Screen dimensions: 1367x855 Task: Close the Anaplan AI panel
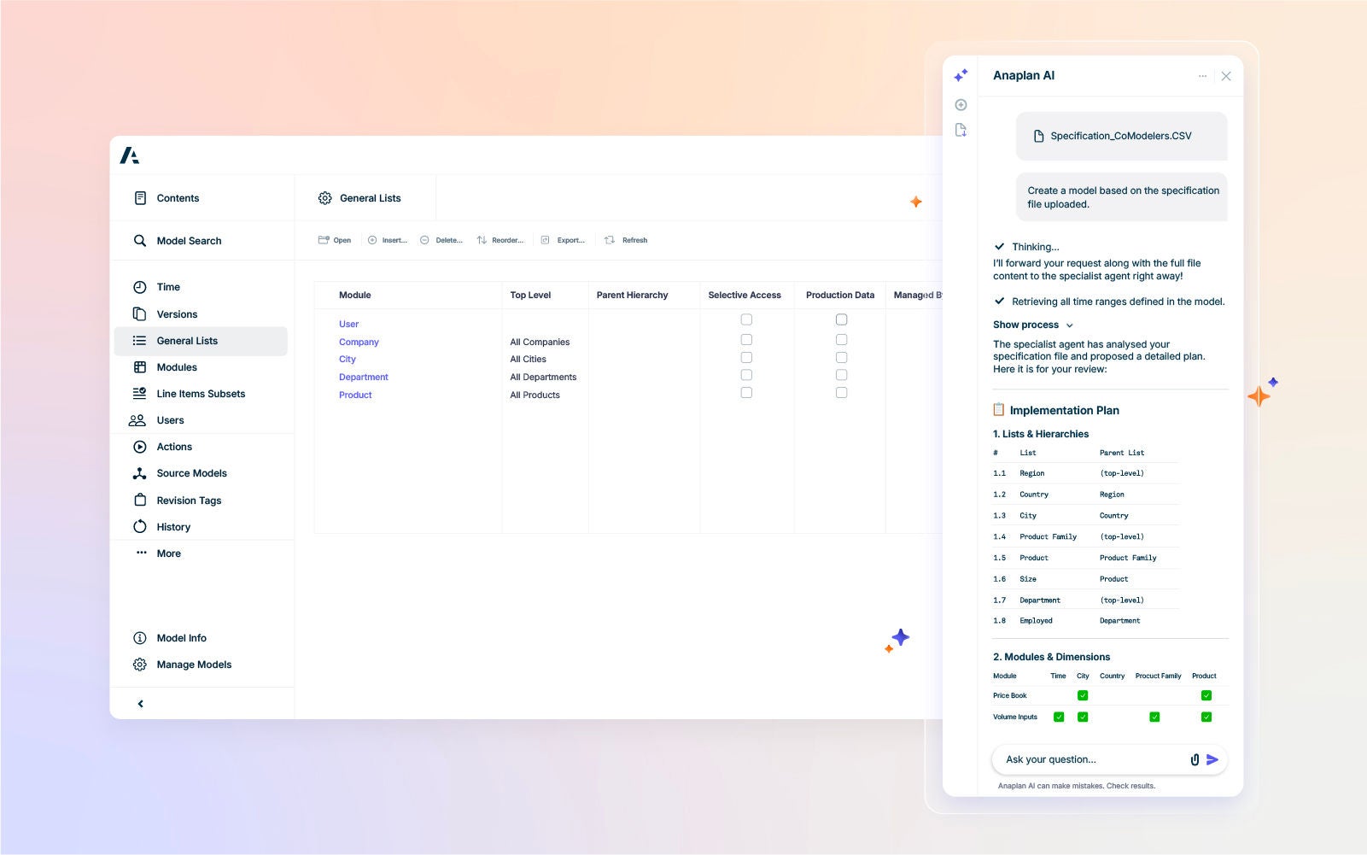click(x=1226, y=76)
